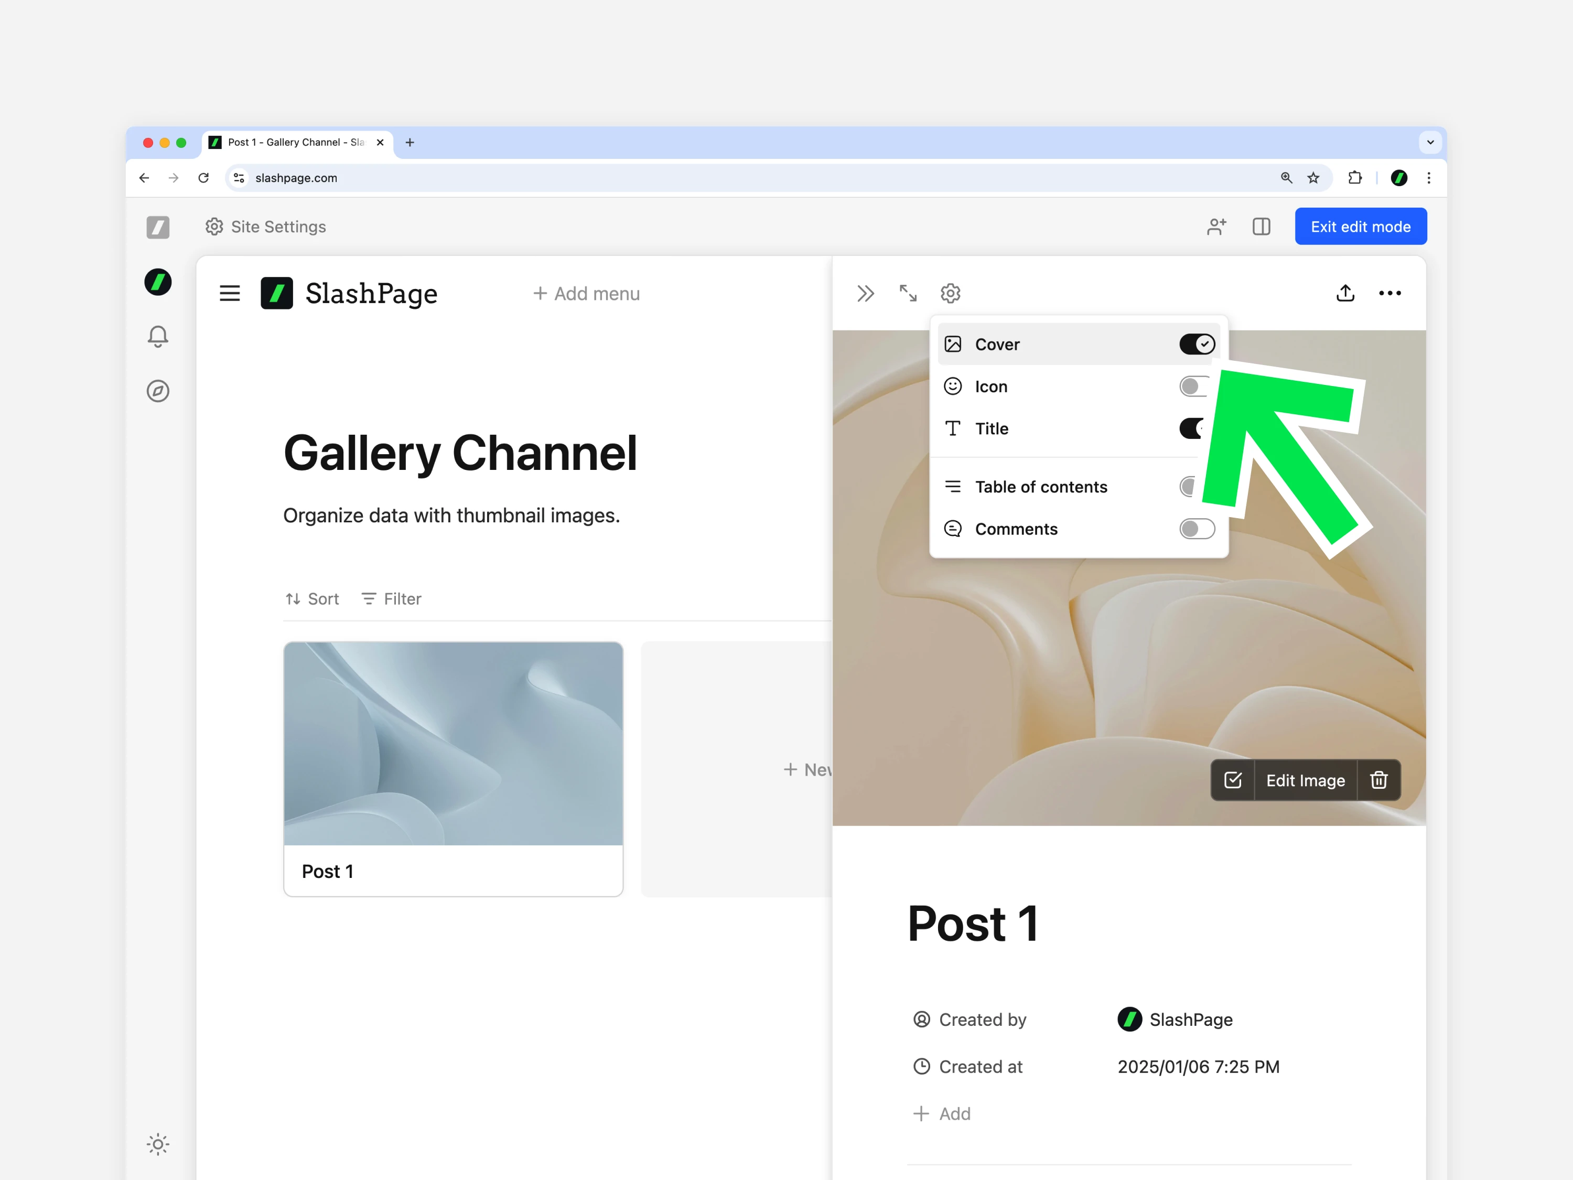Open the post settings gear
The height and width of the screenshot is (1180, 1573).
[x=951, y=293]
